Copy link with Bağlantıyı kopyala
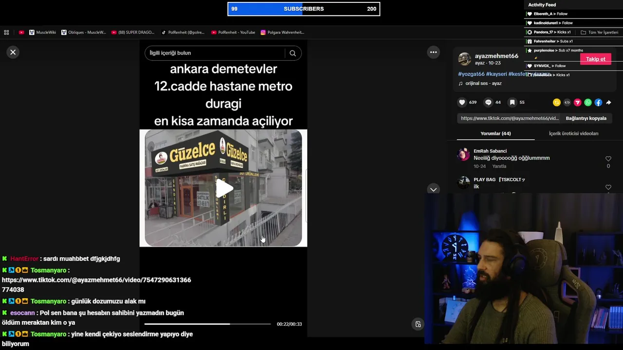The height and width of the screenshot is (350, 623). (x=586, y=118)
